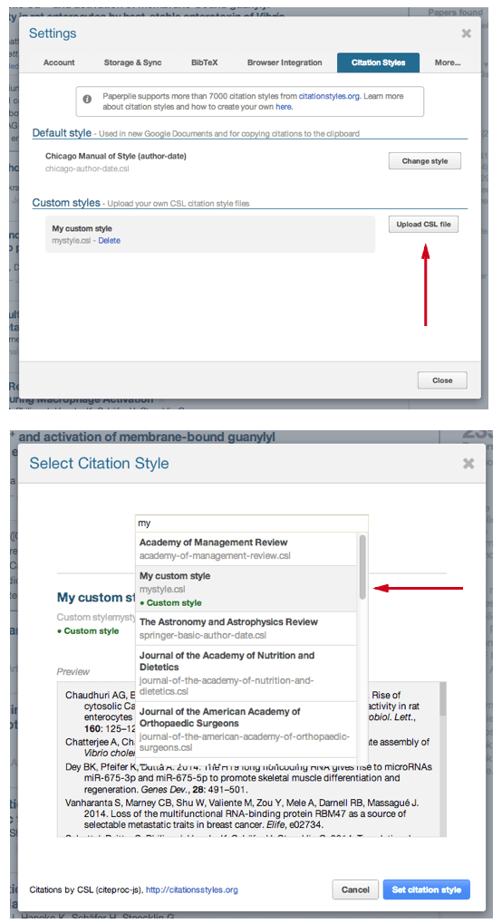Image resolution: width=502 pixels, height=923 pixels.
Task: Close the Select Citation Style dialog X
Action: 468,464
